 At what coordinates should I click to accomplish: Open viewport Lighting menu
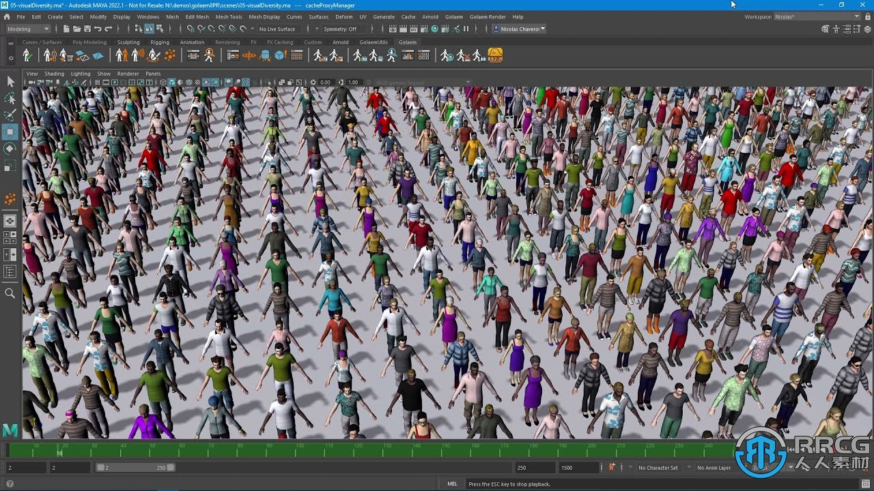tap(81, 74)
